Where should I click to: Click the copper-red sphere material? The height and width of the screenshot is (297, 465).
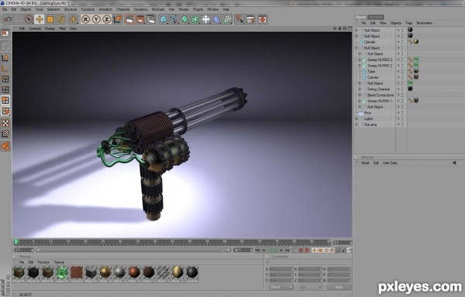[x=134, y=272]
